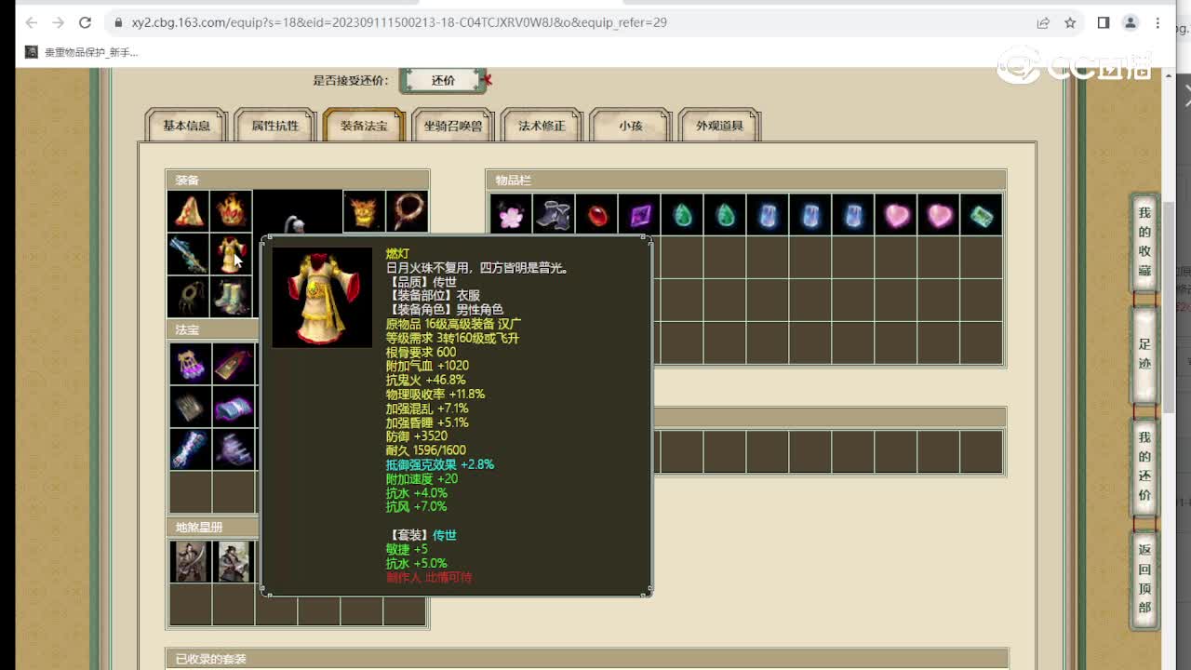Open the 基本信息 tab

pos(186,126)
